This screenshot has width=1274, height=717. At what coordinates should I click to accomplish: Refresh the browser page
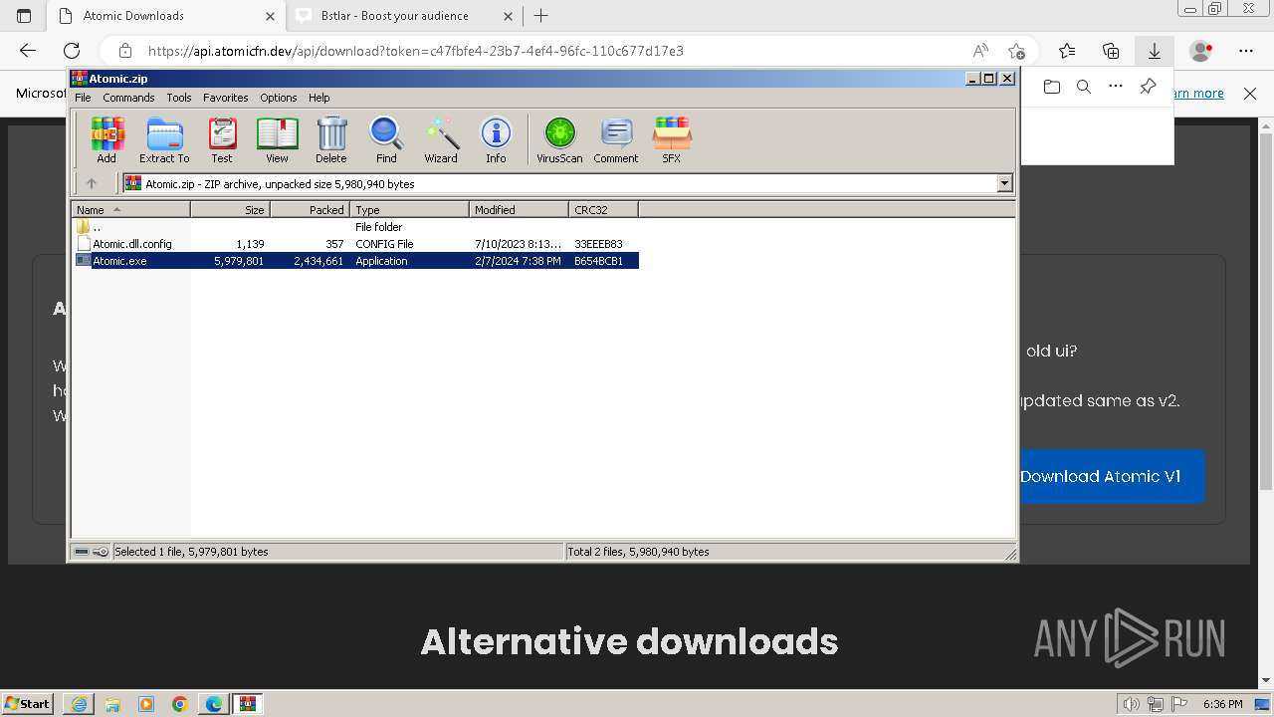point(72,51)
